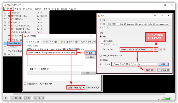Switch to the ネットワーク tab
The width and height of the screenshot is (178, 103).
point(69,42)
